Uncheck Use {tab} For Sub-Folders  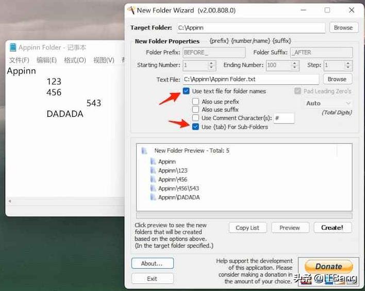195,127
